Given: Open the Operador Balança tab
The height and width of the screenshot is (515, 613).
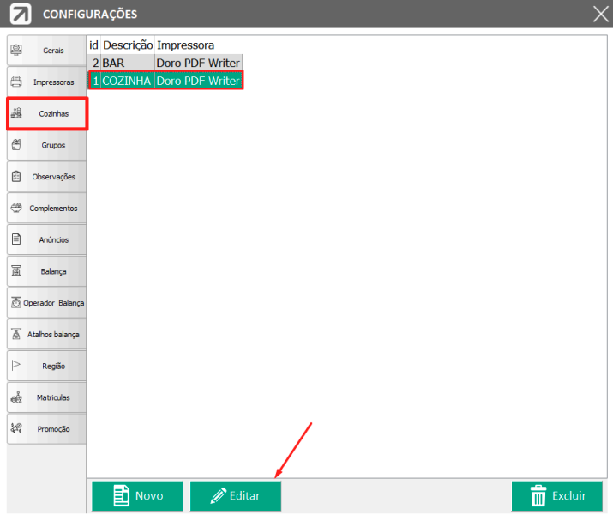Looking at the screenshot, I should pyautogui.click(x=46, y=303).
